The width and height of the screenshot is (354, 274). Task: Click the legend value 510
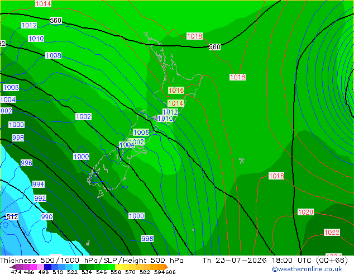click(x=58, y=272)
